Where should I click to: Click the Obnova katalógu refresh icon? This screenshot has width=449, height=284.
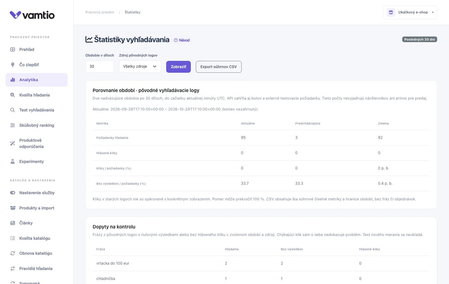pyautogui.click(x=12, y=253)
